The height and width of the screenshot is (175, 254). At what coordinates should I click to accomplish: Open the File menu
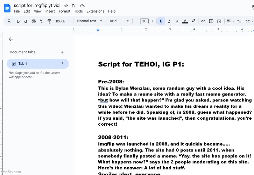coord(17,11)
